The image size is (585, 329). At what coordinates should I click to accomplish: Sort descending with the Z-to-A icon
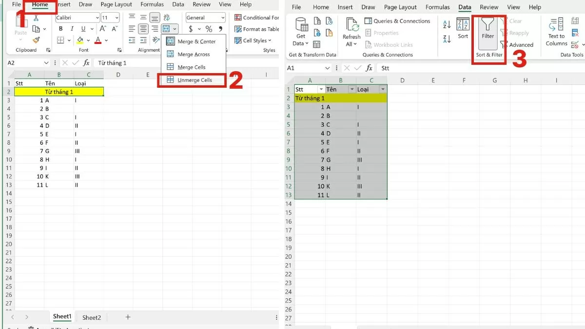(x=447, y=39)
